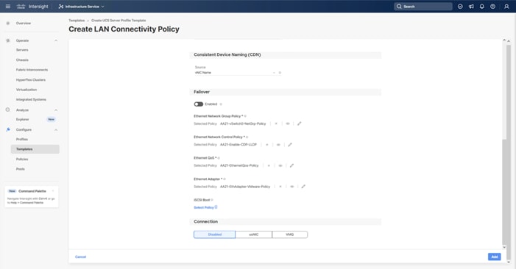View AA21-EthernetQos-Policy with eye icon

tap(280, 165)
